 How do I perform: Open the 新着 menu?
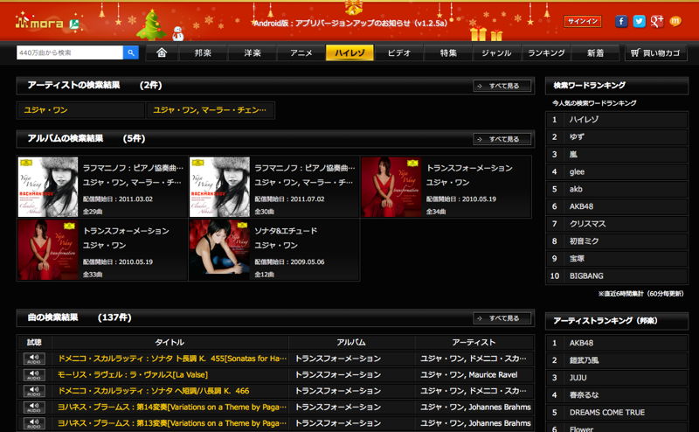595,52
